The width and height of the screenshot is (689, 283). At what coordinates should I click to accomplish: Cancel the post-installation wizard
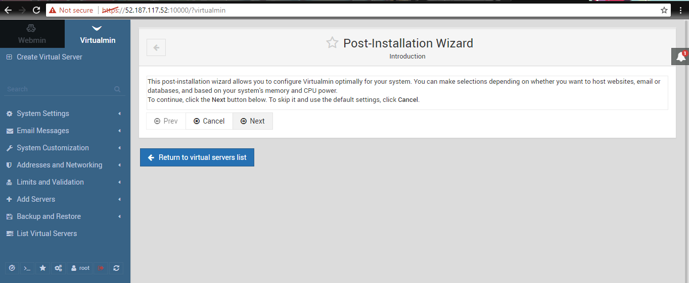pos(209,121)
